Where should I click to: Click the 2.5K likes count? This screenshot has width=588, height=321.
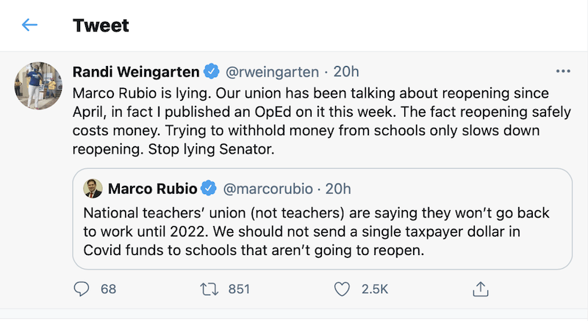tap(374, 289)
